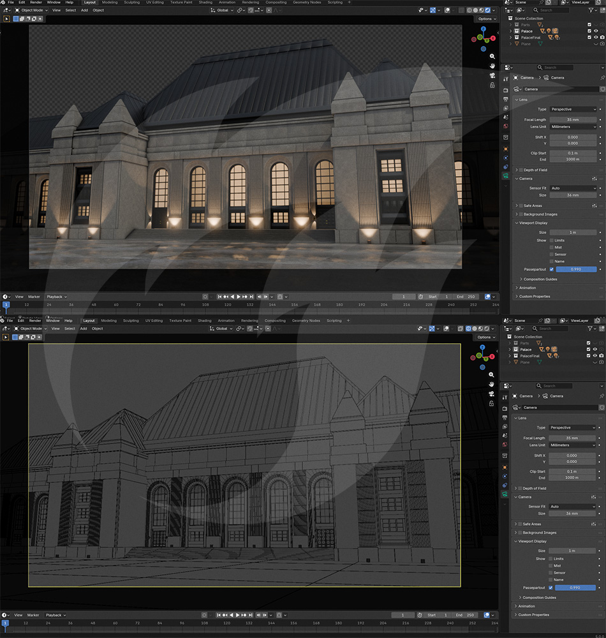606x638 pixels.
Task: Pin the properties editor in top window
Action: 602,77
